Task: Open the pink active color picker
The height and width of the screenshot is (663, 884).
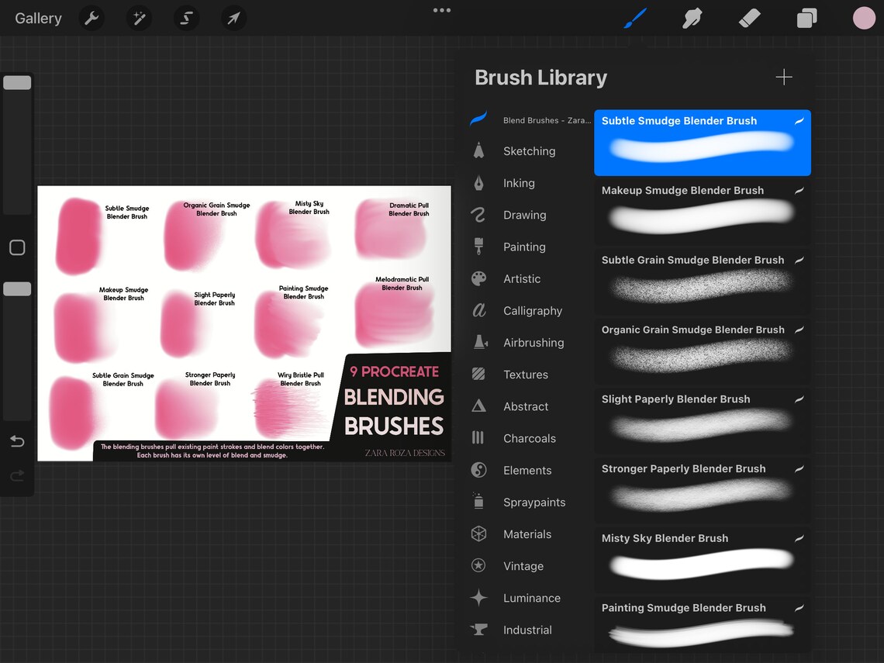Action: [864, 18]
